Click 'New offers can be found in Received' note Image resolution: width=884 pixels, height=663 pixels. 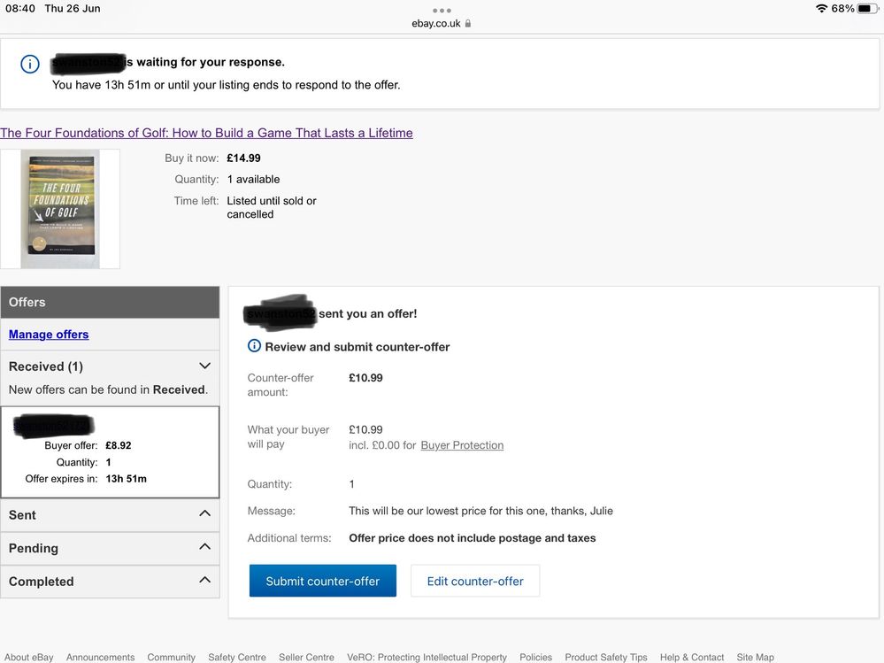click(108, 389)
